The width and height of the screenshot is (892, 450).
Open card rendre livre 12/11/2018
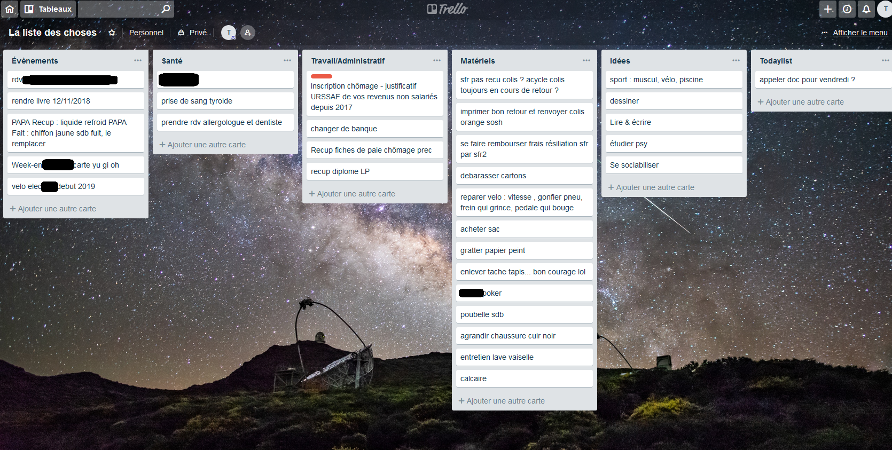(x=76, y=101)
